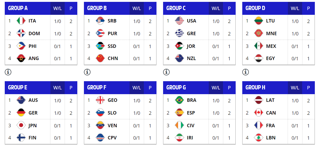The height and width of the screenshot is (146, 318).
Task: Click the Brazil flag icon in Group G
Action: 179,100
